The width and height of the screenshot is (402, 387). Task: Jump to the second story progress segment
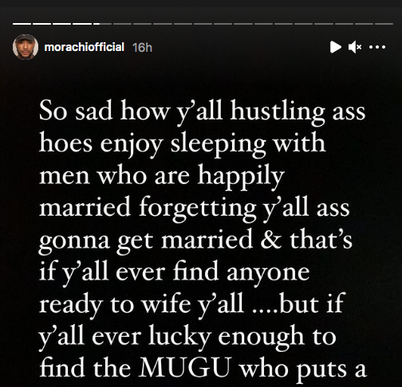(x=42, y=24)
